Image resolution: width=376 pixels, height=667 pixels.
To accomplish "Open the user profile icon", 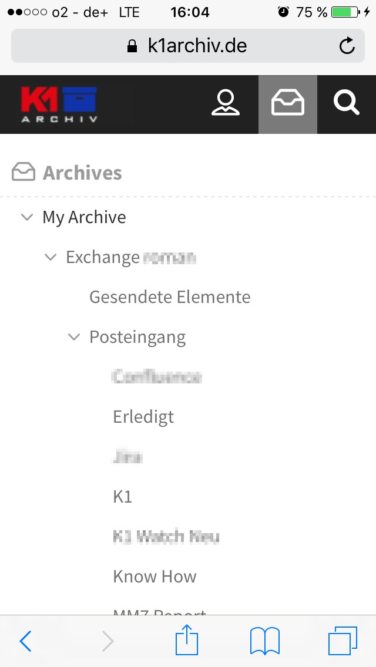I will pyautogui.click(x=226, y=103).
